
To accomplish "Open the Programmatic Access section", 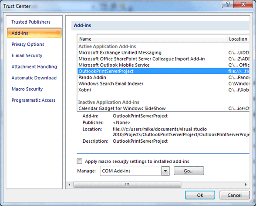I will pyautogui.click(x=33, y=100).
